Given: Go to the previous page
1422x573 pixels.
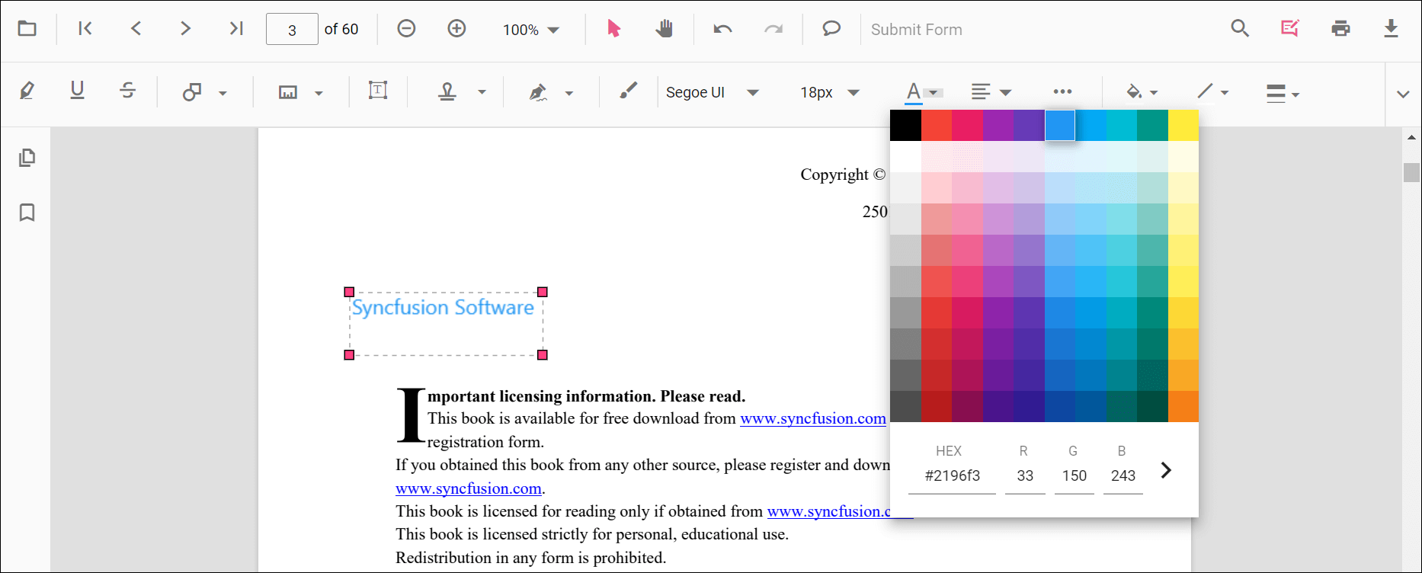Looking at the screenshot, I should click(x=136, y=29).
